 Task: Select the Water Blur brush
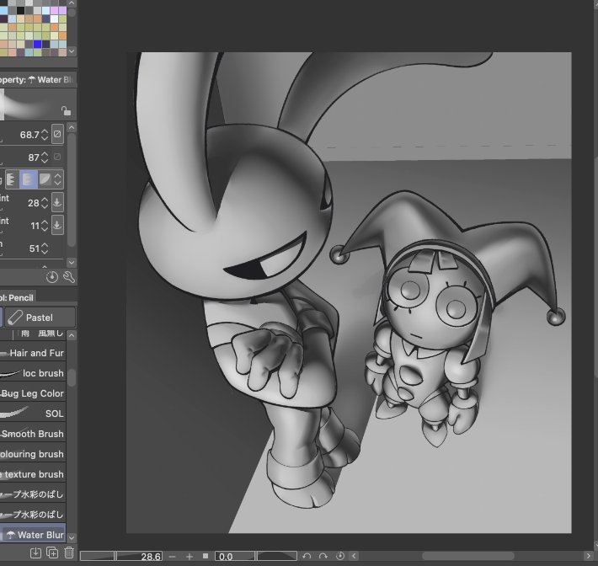tap(33, 535)
